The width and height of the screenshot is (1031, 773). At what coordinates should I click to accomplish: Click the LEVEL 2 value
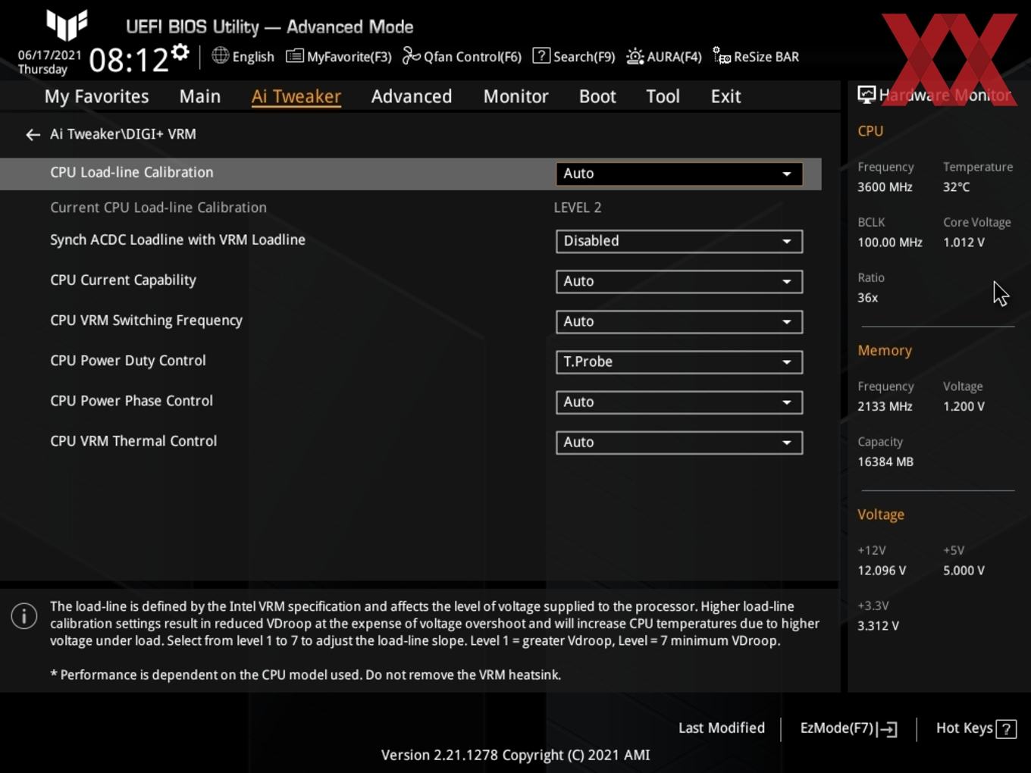click(578, 208)
